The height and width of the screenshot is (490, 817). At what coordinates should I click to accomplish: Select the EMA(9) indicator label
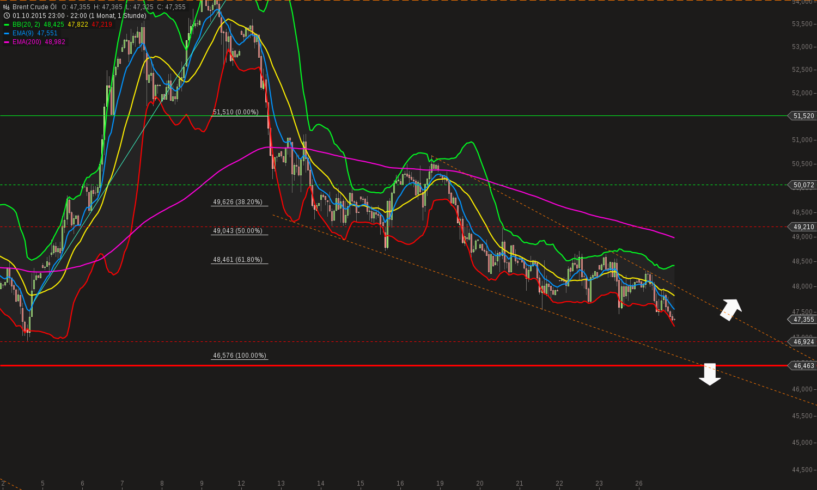coord(23,33)
